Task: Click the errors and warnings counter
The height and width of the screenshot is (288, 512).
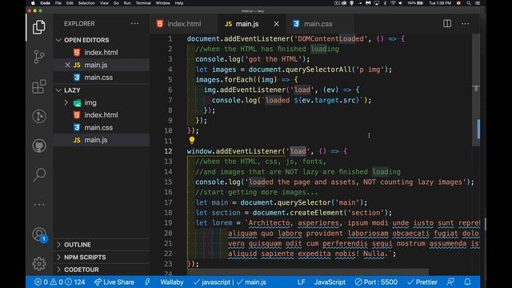Action: coord(60,282)
